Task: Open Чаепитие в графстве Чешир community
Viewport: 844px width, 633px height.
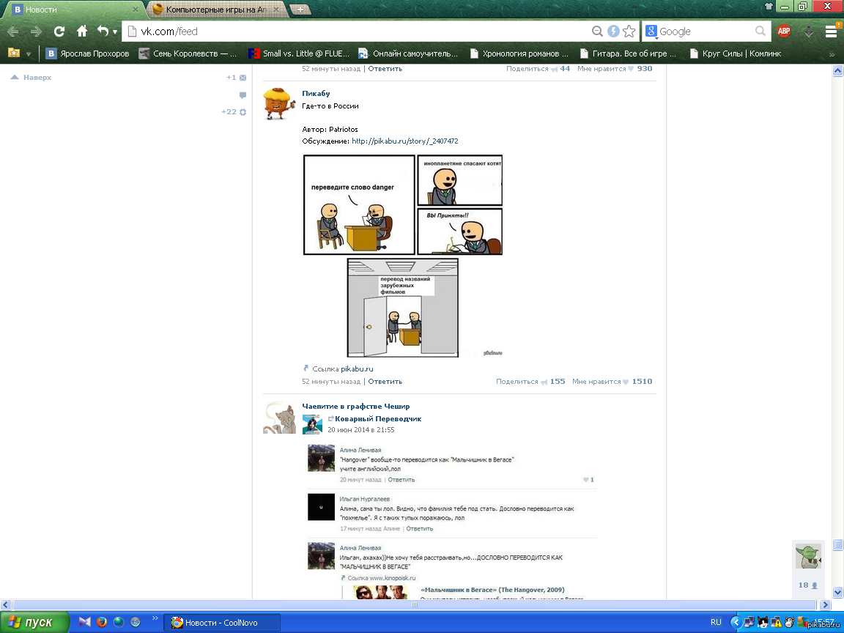Action: (356, 407)
